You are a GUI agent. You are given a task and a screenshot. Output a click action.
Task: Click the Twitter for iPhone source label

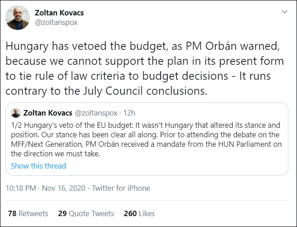point(121,188)
